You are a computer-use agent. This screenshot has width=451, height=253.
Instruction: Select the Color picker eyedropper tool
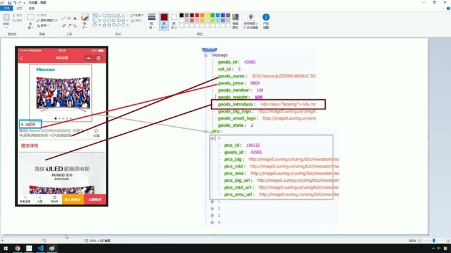coord(70,26)
